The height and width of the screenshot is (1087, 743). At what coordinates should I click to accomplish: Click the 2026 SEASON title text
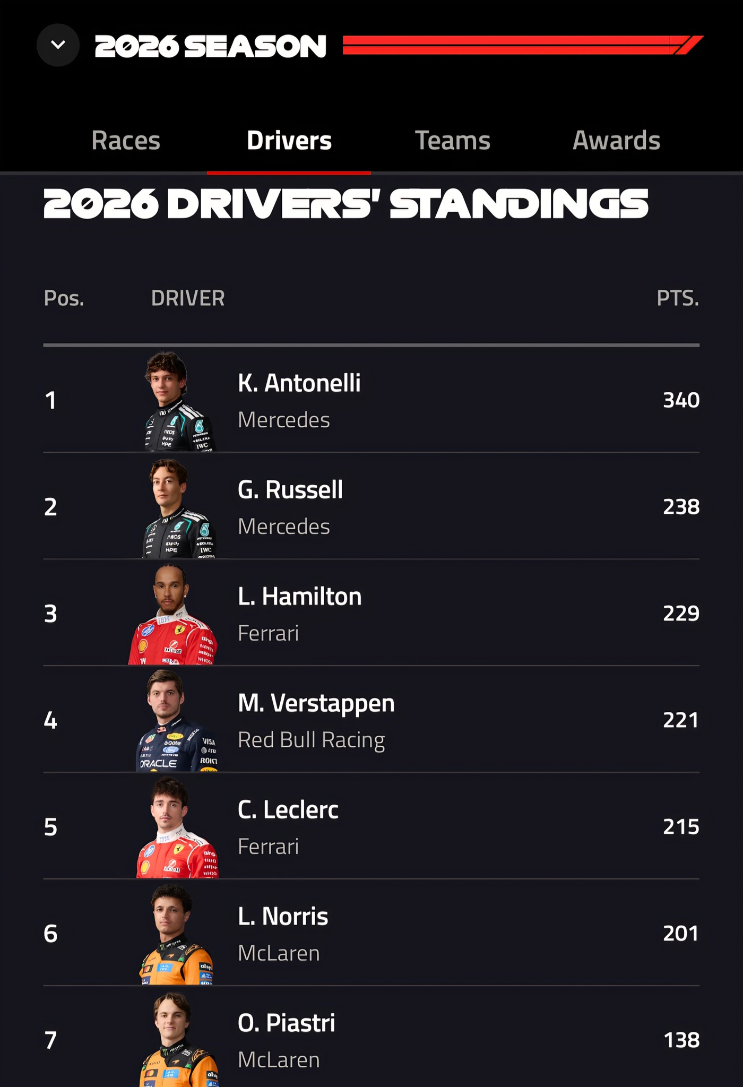pyautogui.click(x=210, y=46)
